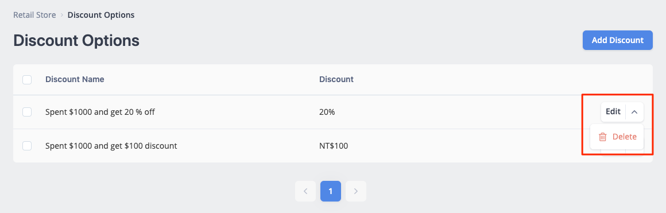Click the Discount Name column header
Screen dimensions: 666x213
(x=75, y=79)
